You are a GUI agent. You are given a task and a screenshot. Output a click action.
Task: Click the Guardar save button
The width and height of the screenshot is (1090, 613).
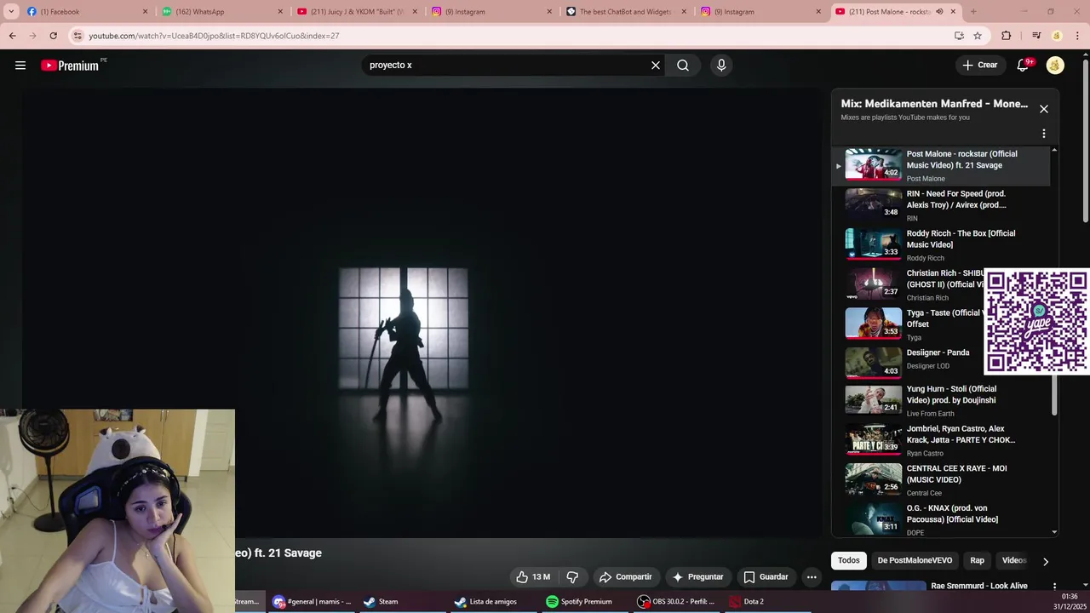point(766,577)
